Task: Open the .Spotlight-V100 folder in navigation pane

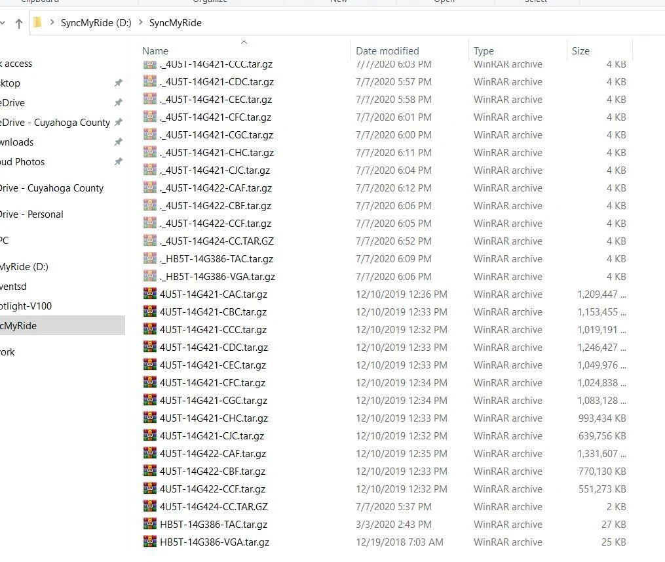Action: [26, 306]
